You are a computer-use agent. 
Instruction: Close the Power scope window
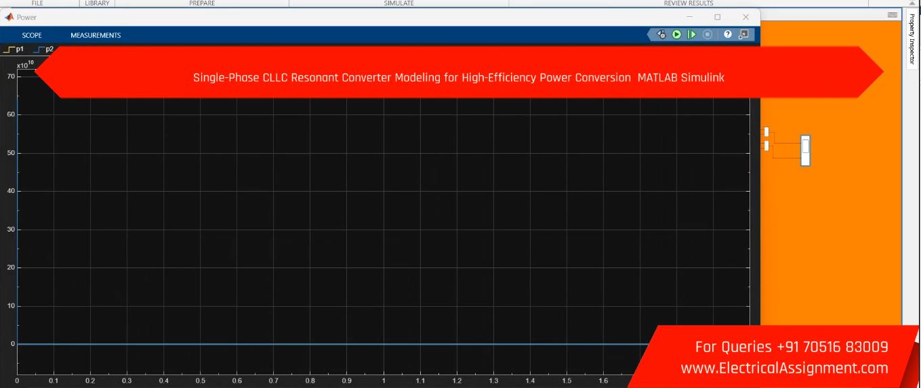[x=746, y=17]
